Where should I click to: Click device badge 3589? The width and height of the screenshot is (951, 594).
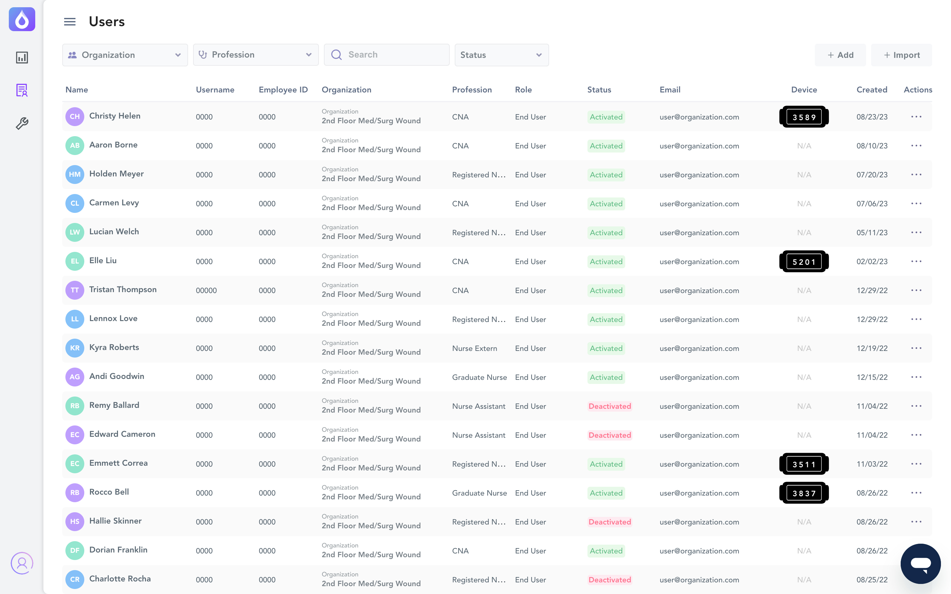(x=804, y=117)
